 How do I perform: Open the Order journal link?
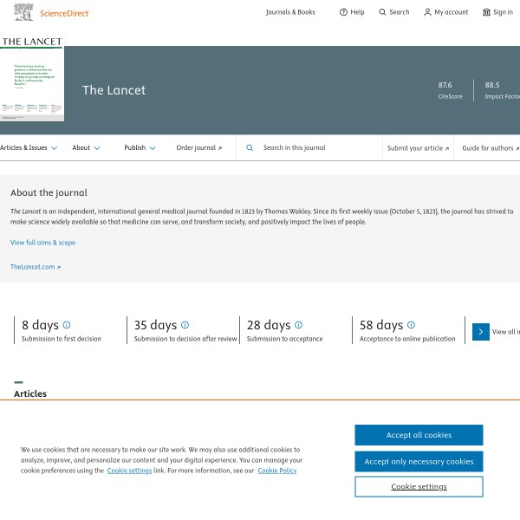click(x=198, y=148)
